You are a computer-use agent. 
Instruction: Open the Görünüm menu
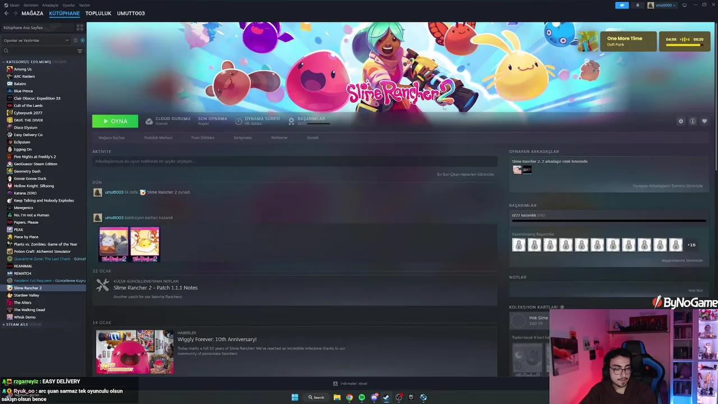point(30,5)
